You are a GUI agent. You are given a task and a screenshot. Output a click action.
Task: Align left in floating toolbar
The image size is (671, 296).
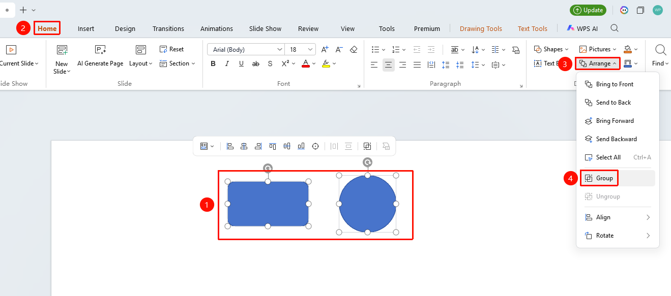pyautogui.click(x=230, y=146)
